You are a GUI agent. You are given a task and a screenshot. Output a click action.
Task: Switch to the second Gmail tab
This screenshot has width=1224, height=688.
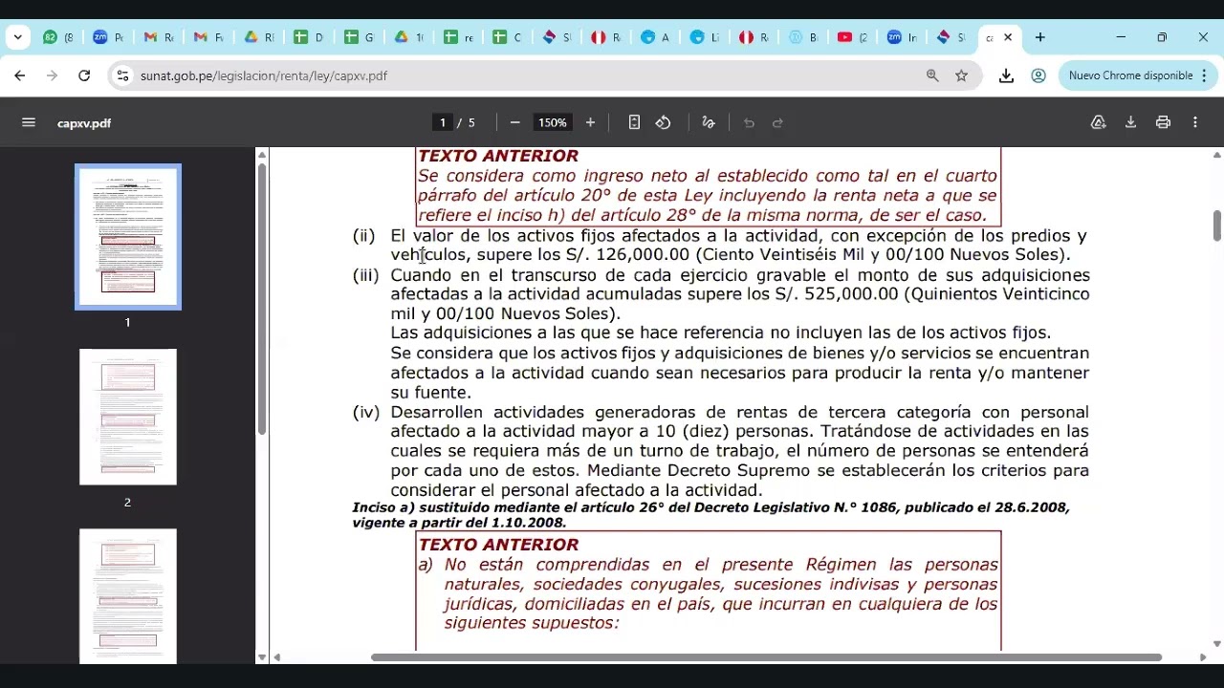[x=208, y=37]
